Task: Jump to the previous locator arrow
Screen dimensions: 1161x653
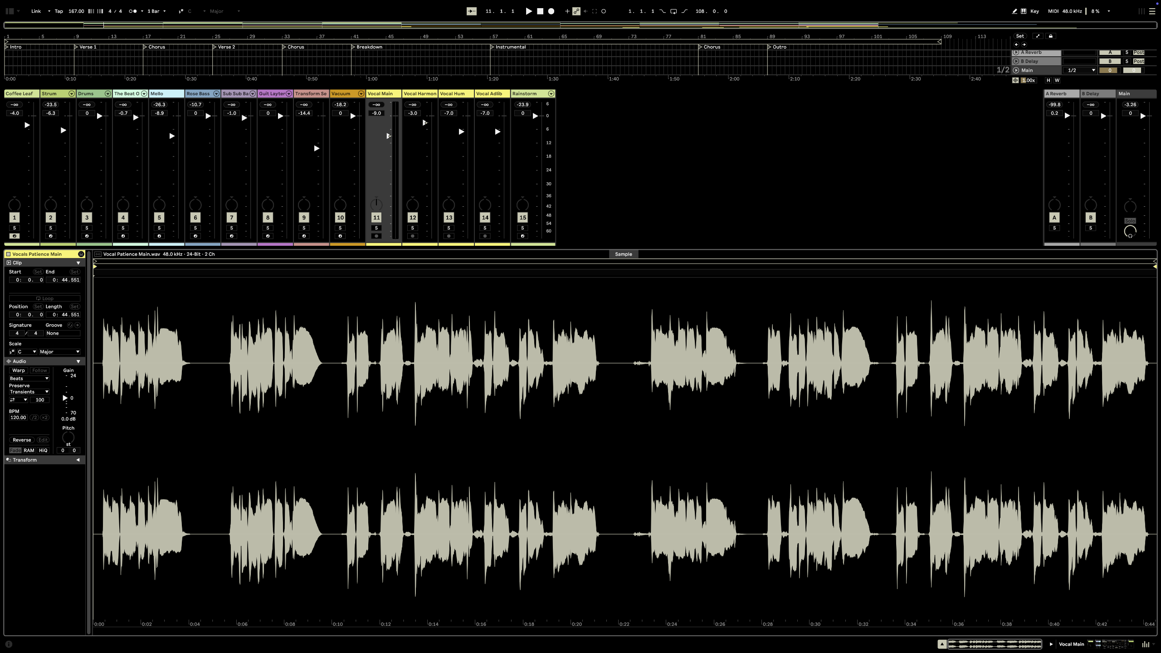Action: pyautogui.click(x=1016, y=44)
